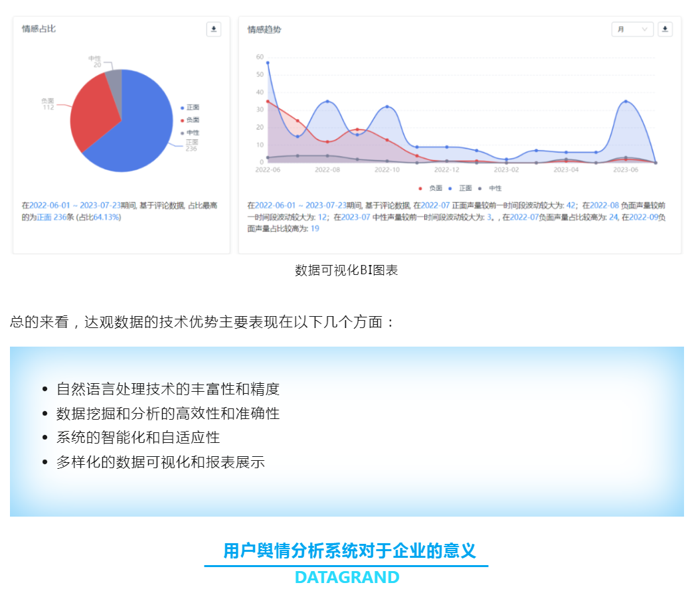
Task: Click the 2022-06 starting point on 负面 line
Action: coord(268,102)
